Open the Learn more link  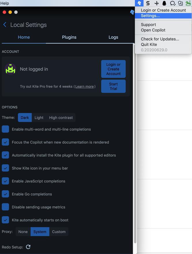[x=84, y=86]
